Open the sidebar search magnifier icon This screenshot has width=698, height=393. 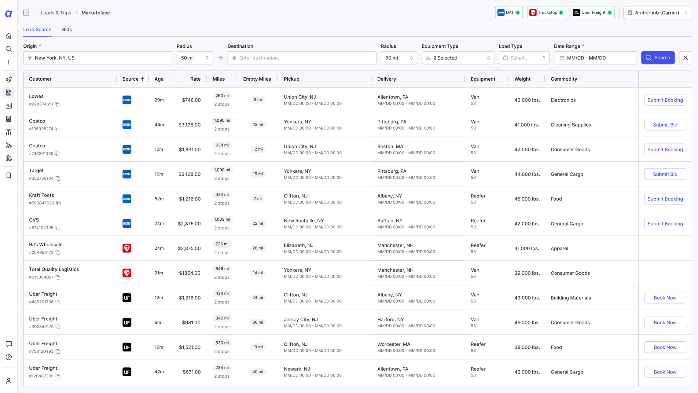coord(9,49)
